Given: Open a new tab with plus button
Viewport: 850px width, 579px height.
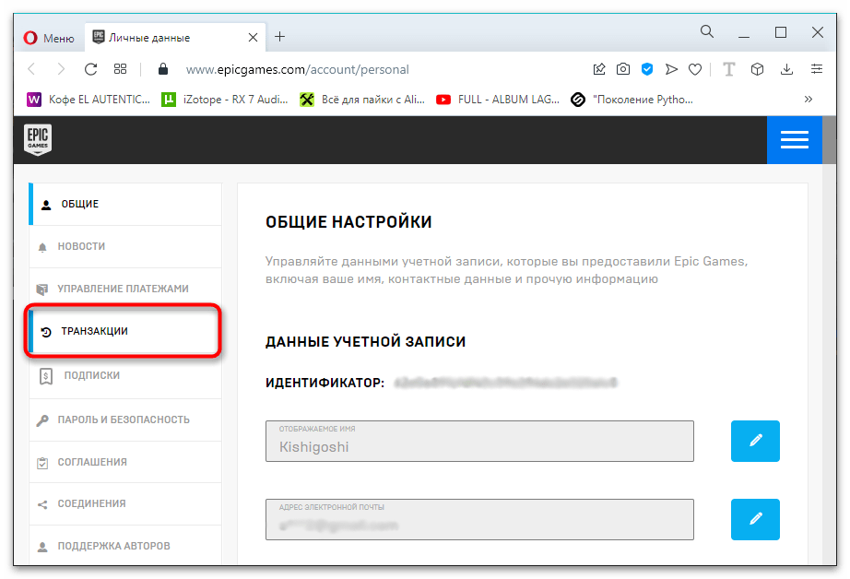Looking at the screenshot, I should 279,37.
